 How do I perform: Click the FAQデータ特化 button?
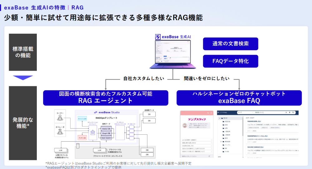pyautogui.click(x=230, y=61)
